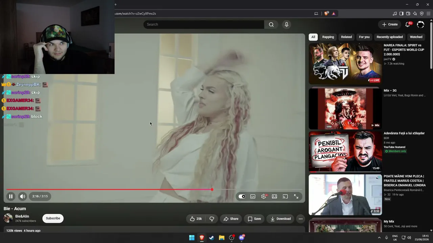
Task: Open a new browser tab
Action: point(115,4)
